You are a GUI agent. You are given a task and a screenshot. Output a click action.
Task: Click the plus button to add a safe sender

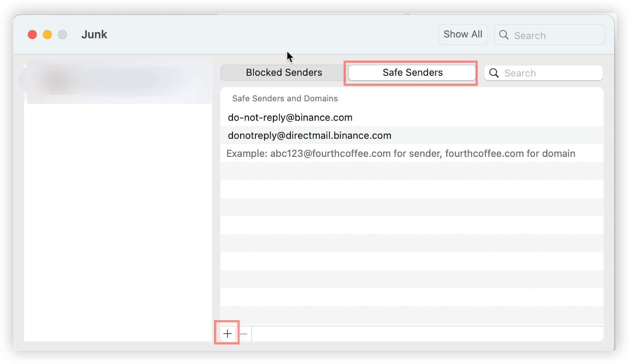pos(227,334)
